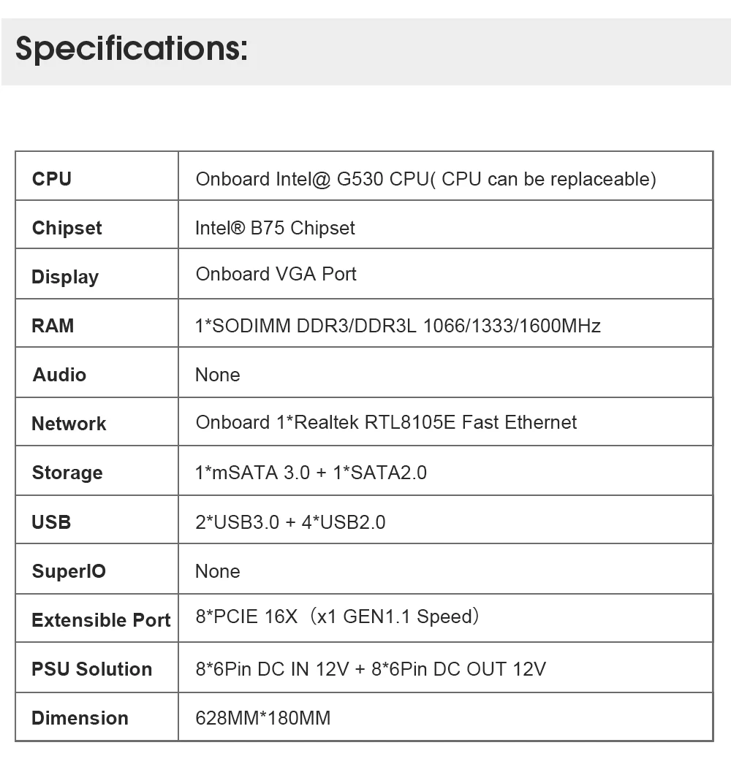Click the Onboard VGA Port value
This screenshot has height=775, width=731.
click(x=276, y=274)
